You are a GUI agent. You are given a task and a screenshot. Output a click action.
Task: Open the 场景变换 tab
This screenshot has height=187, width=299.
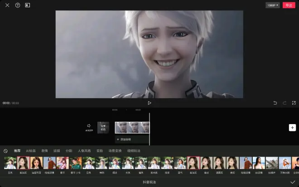[115, 151]
